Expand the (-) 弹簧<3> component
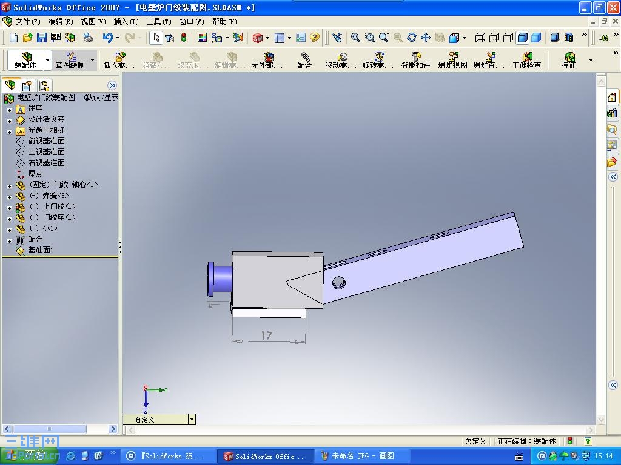Screen dimensions: 621x465 [x=10, y=197]
